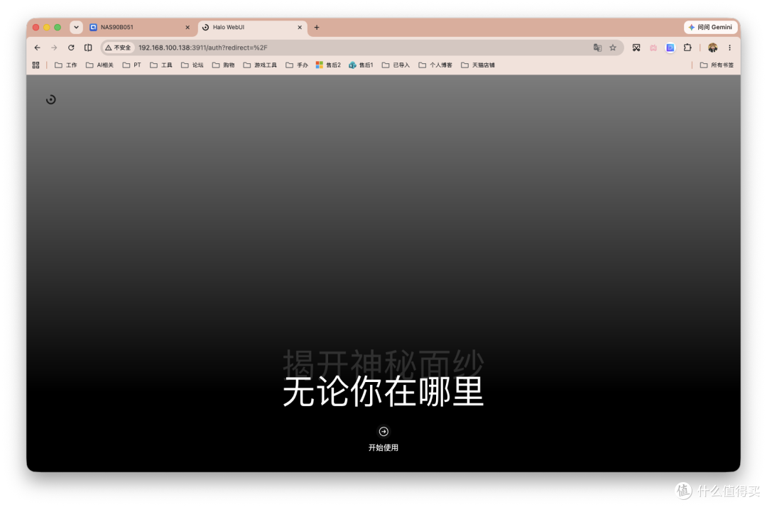
Task: Bookmark this page with the star icon
Action: coord(613,48)
